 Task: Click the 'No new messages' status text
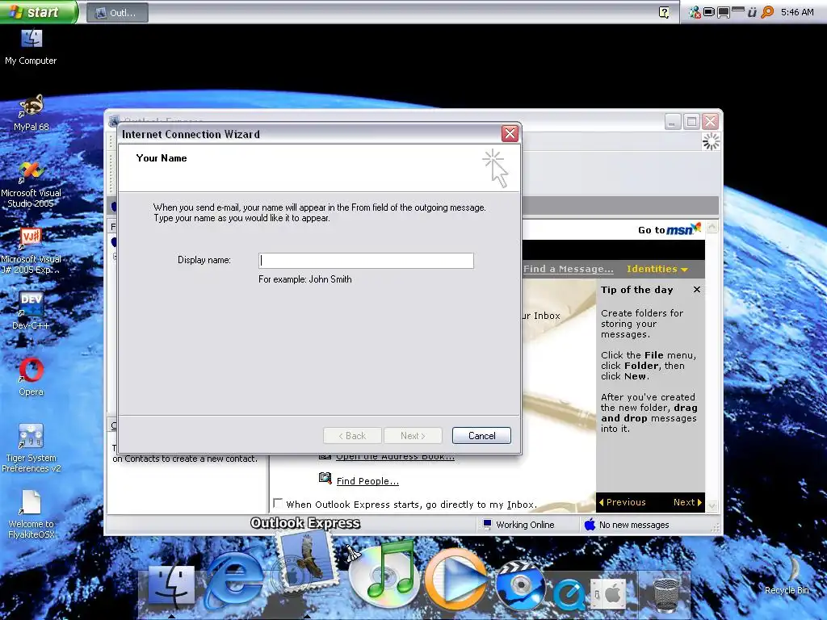(x=634, y=525)
